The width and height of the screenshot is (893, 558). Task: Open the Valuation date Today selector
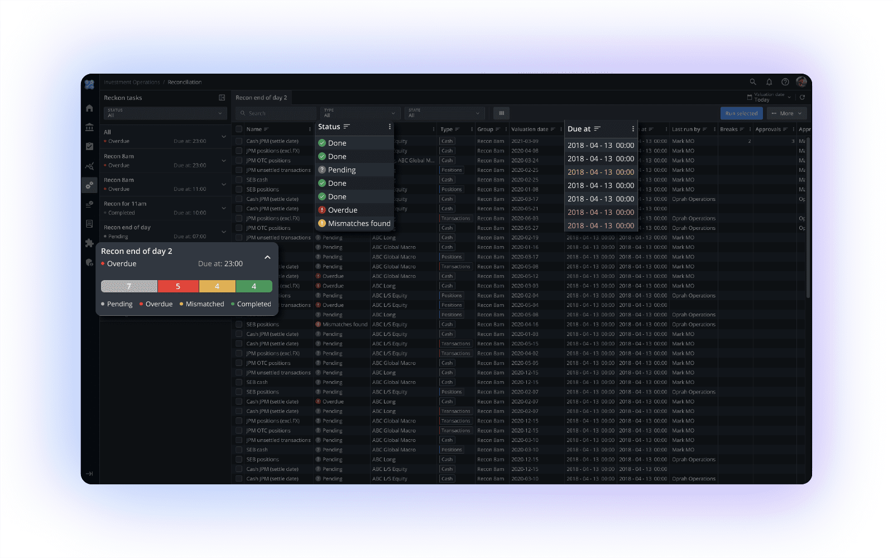coord(770,97)
